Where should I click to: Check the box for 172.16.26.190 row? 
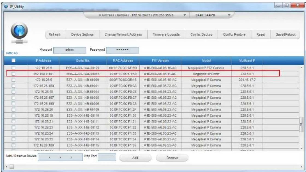pyautogui.click(x=13, y=103)
